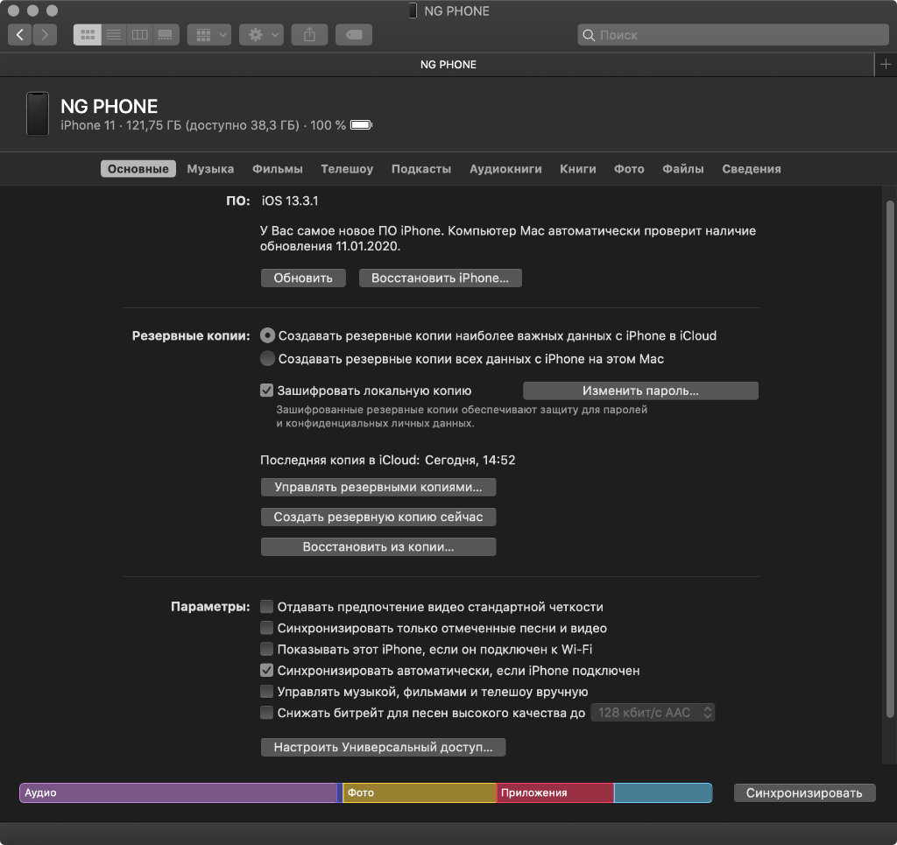
Task: Enable Снижать битрейт checkbox
Action: (266, 713)
